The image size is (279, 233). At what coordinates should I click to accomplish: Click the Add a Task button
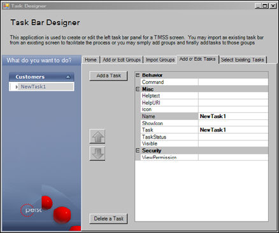pos(108,76)
